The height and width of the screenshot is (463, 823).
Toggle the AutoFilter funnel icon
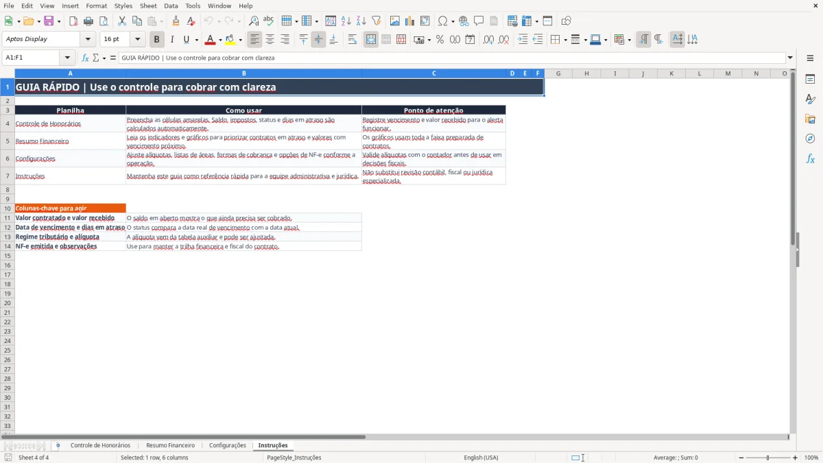[377, 21]
